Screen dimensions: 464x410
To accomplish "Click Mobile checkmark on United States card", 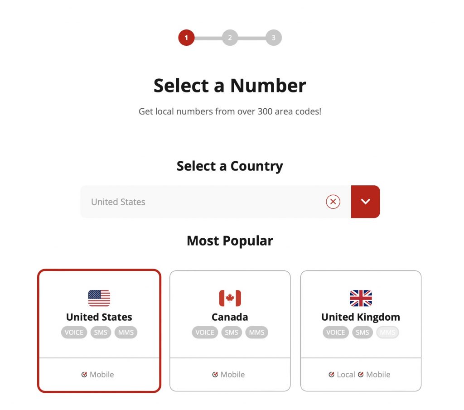I will [x=84, y=375].
